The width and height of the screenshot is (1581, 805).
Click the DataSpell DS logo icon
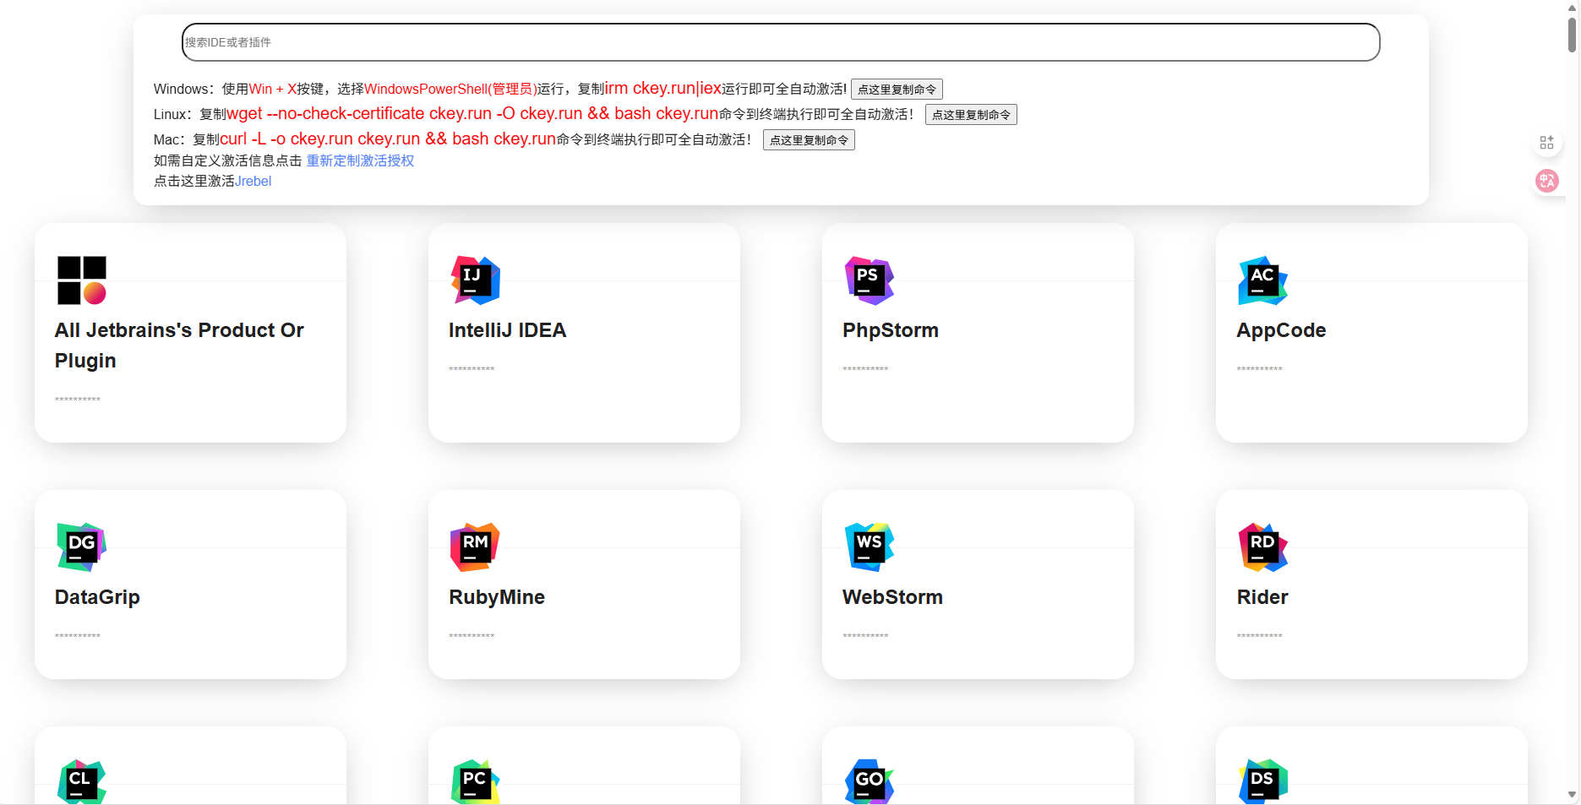(1263, 782)
